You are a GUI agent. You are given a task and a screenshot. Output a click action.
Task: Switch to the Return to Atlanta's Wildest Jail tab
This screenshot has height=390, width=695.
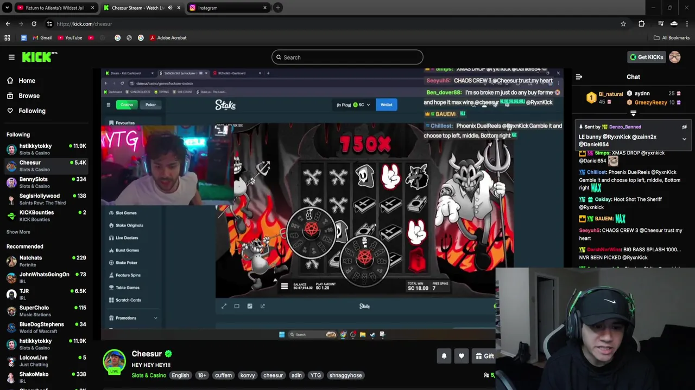[x=54, y=8]
